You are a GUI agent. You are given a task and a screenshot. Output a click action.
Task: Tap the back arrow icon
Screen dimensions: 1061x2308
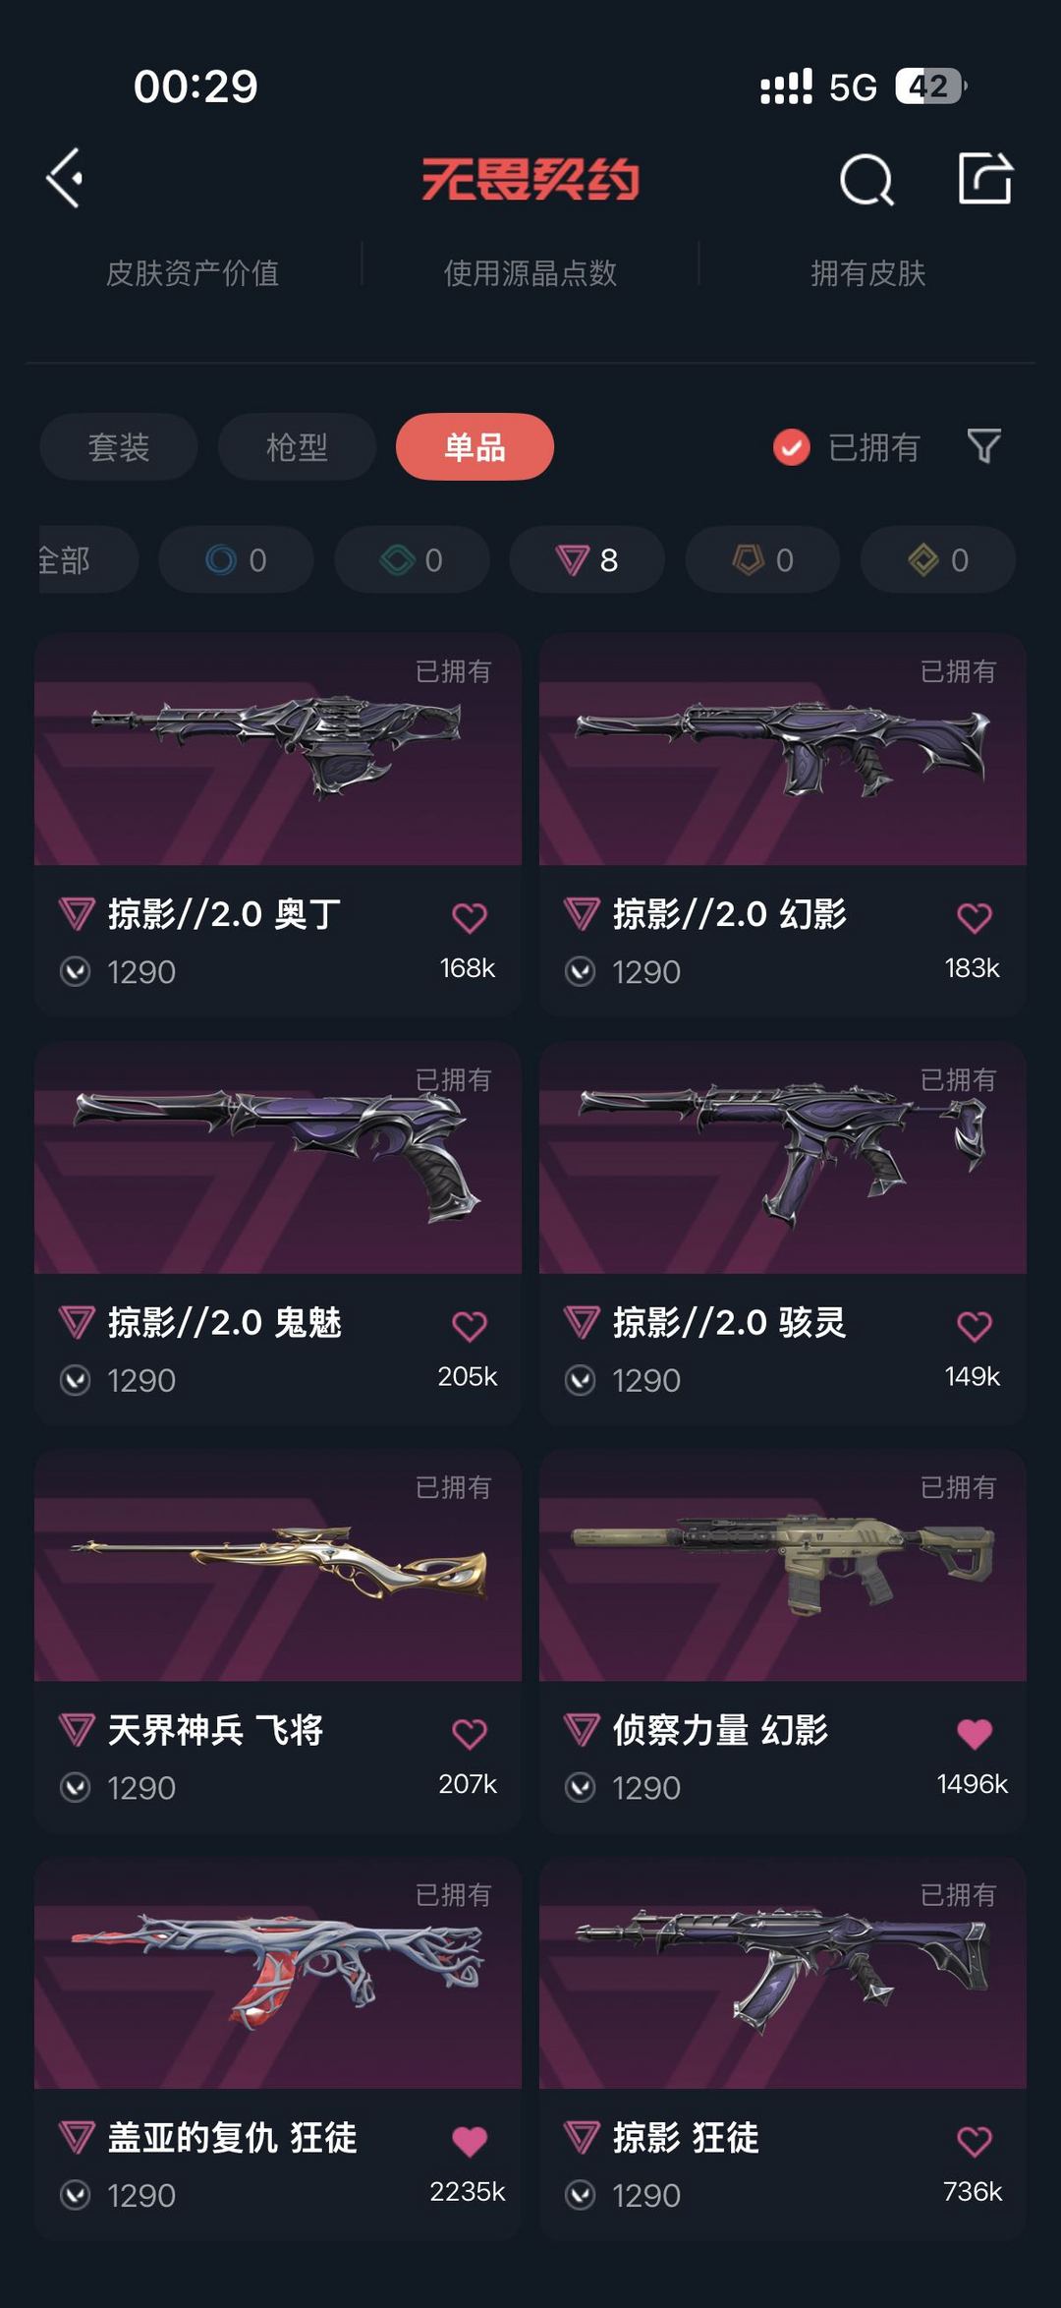pos(65,179)
